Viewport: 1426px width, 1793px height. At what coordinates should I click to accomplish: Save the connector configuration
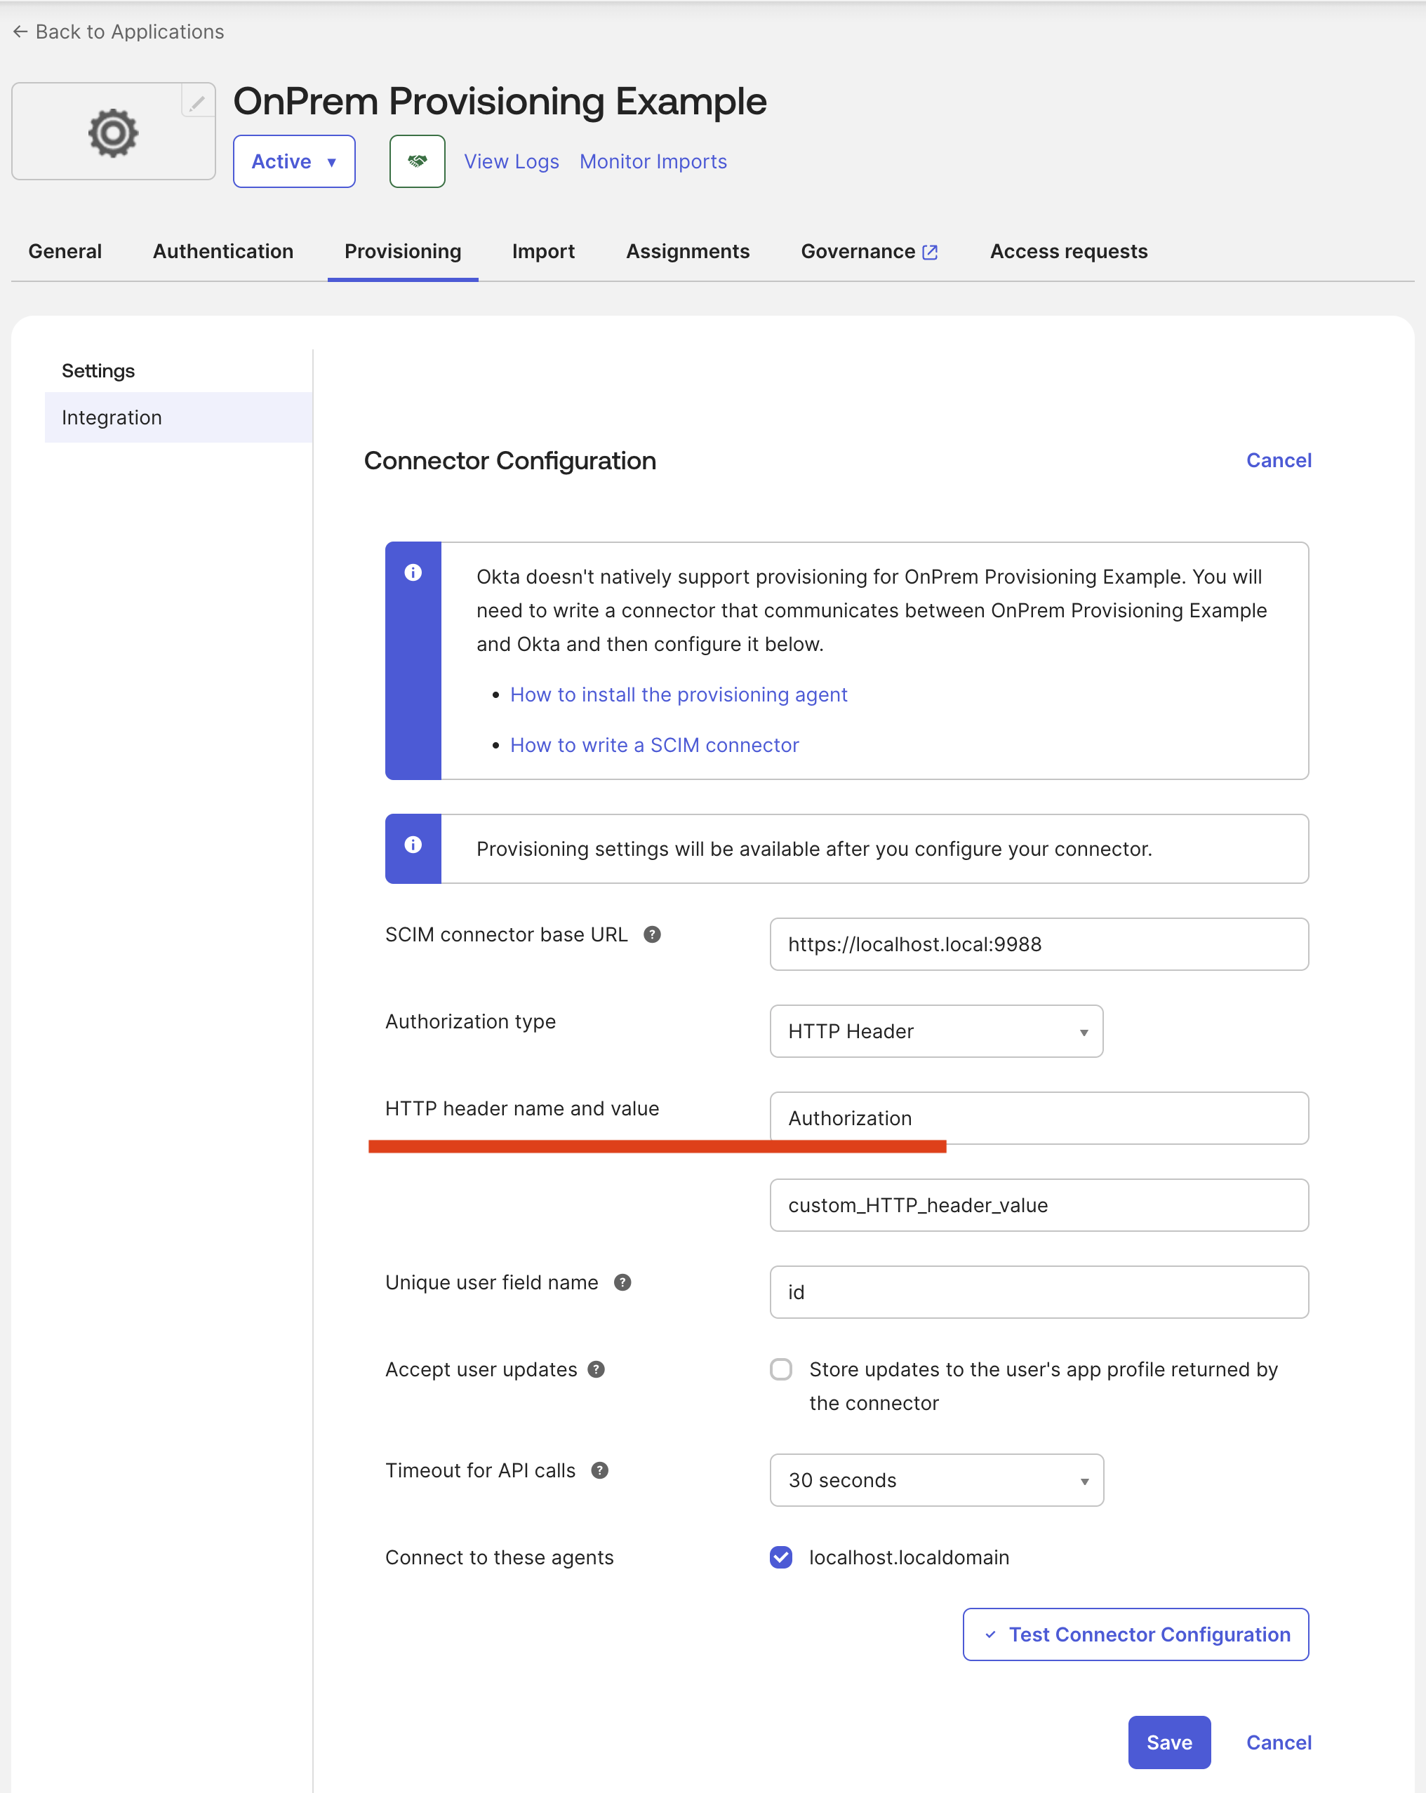(1169, 1742)
